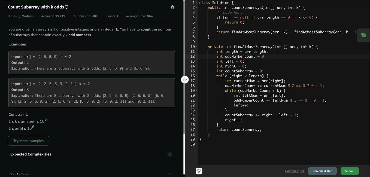Click the fold arrow beside line number 1
The height and width of the screenshot is (177, 370).
[197, 3]
